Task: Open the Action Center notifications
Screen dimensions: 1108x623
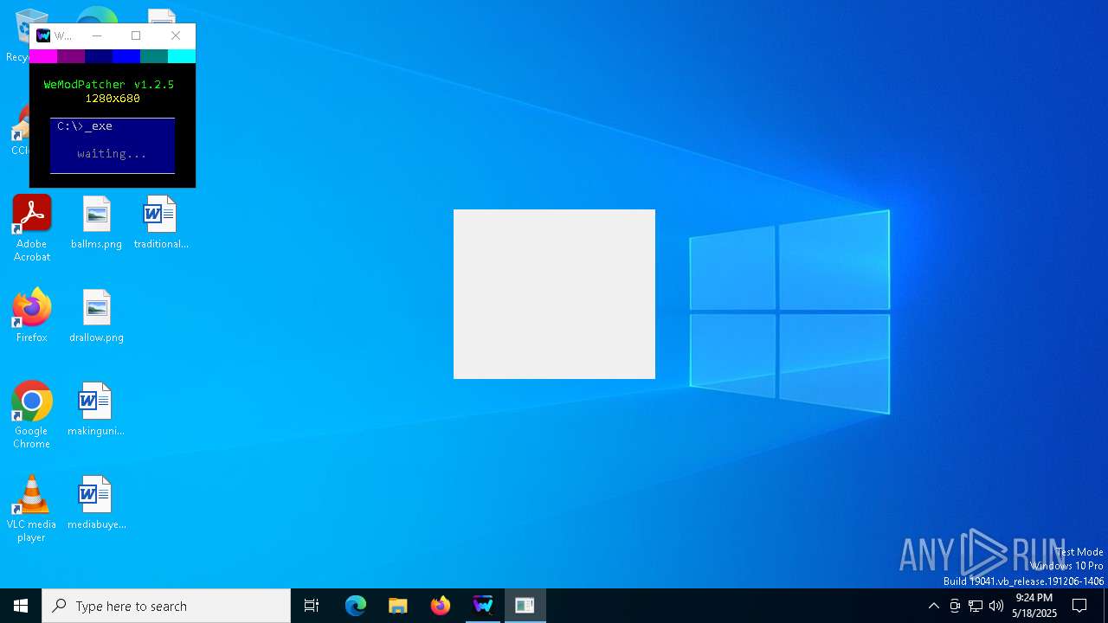Action: 1079,606
